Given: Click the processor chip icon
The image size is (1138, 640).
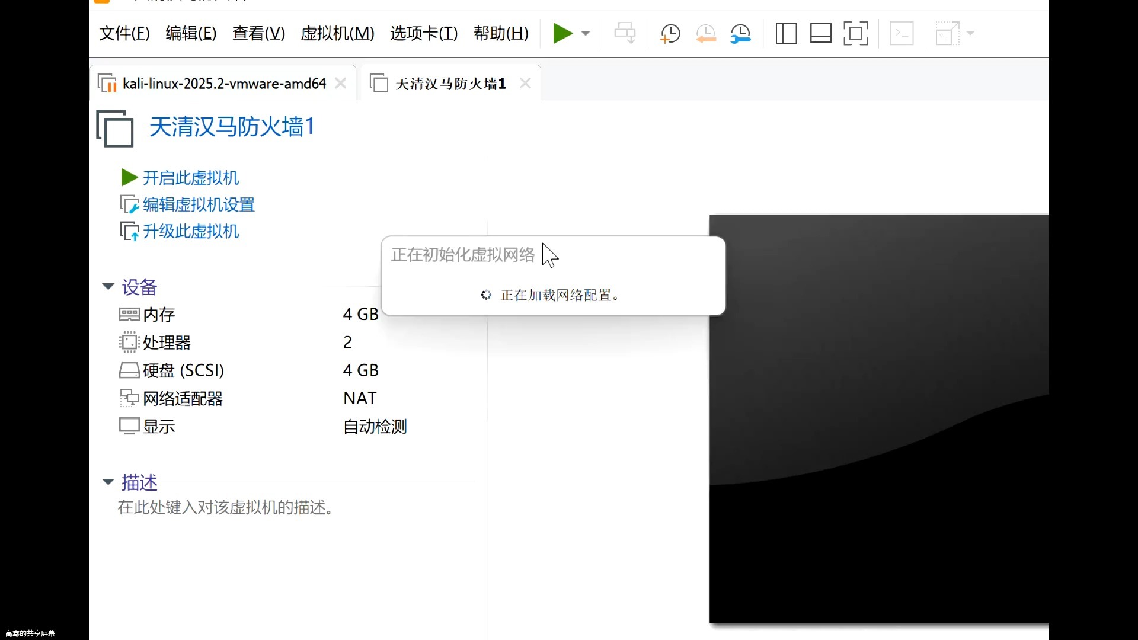Looking at the screenshot, I should 129,342.
